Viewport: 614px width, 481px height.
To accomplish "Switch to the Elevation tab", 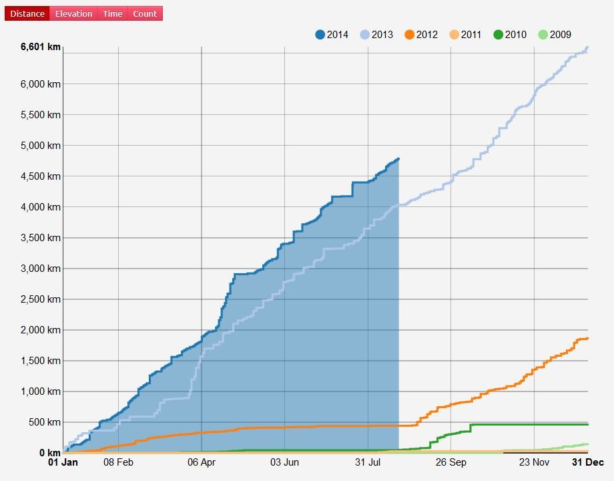I will 73,14.
